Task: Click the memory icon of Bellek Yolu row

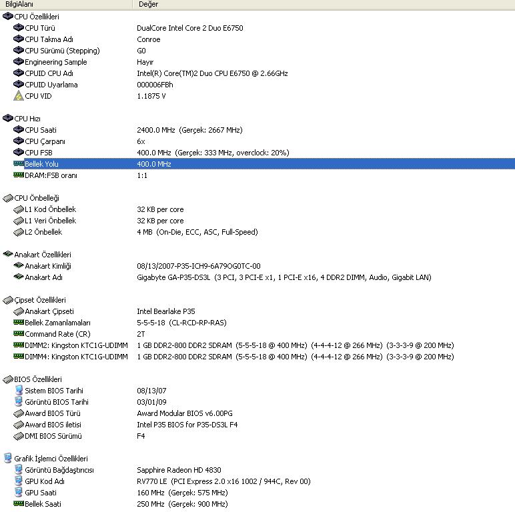Action: click(19, 163)
